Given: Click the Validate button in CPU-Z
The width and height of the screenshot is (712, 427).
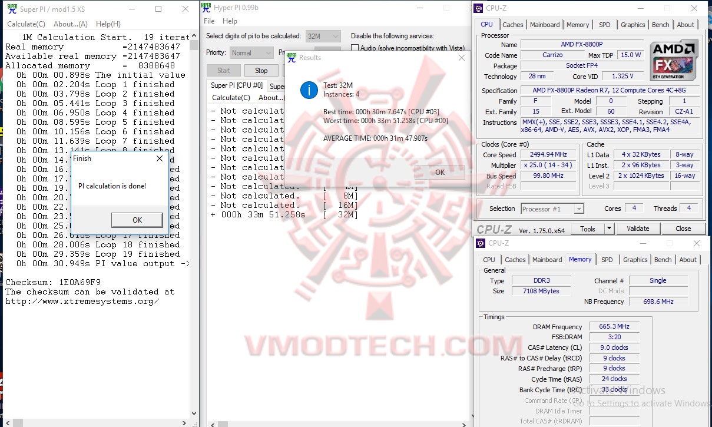Looking at the screenshot, I should [x=638, y=229].
